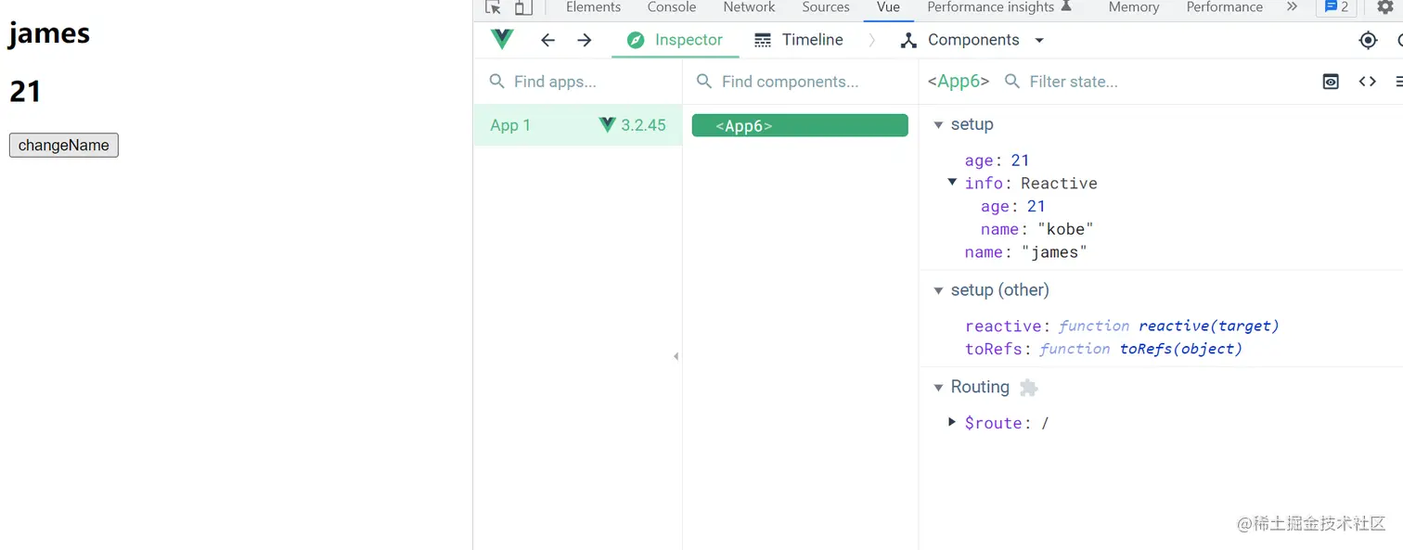This screenshot has height=550, width=1403.
Task: Click the setup age value 21
Action: click(1020, 160)
